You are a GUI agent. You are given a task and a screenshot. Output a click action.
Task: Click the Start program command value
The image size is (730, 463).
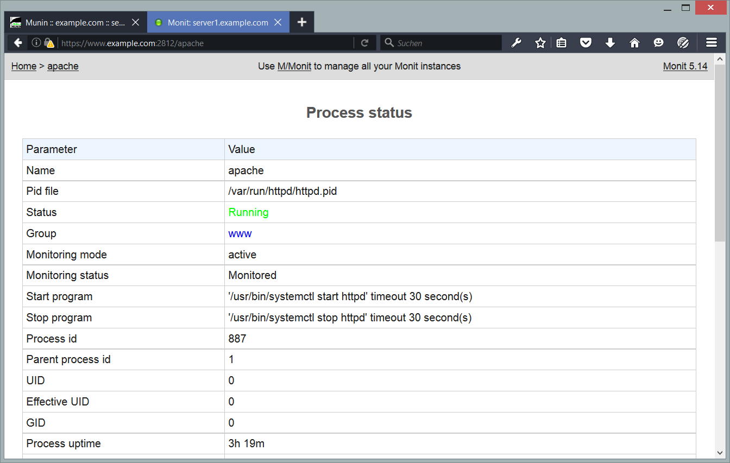tap(350, 296)
